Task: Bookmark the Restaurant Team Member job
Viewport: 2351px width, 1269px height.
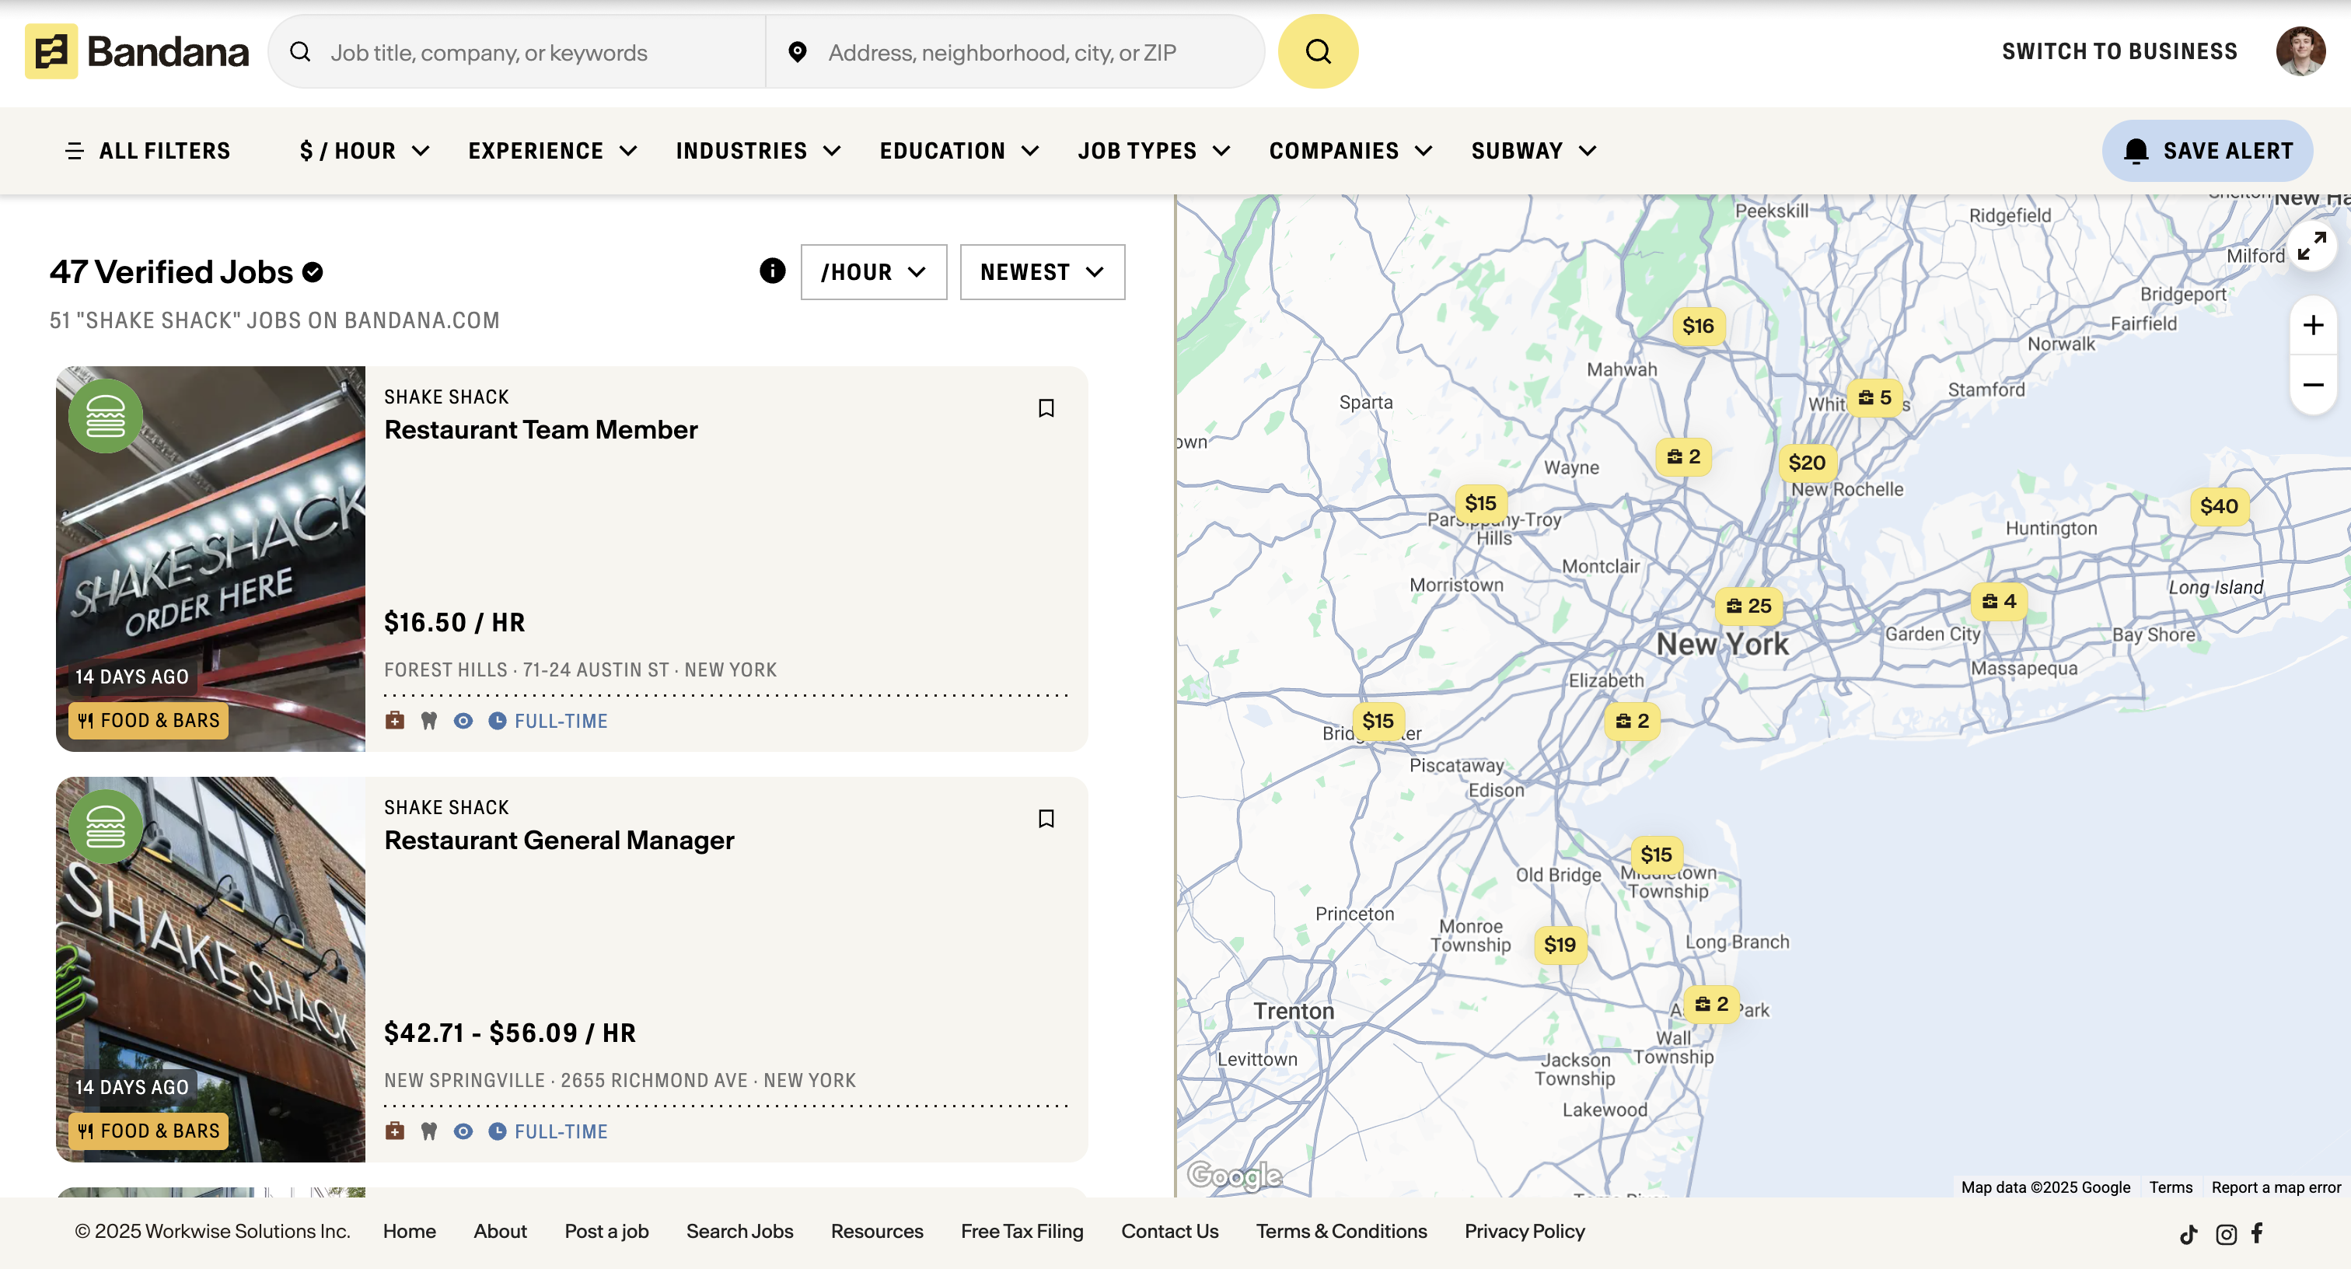Action: [1046, 408]
